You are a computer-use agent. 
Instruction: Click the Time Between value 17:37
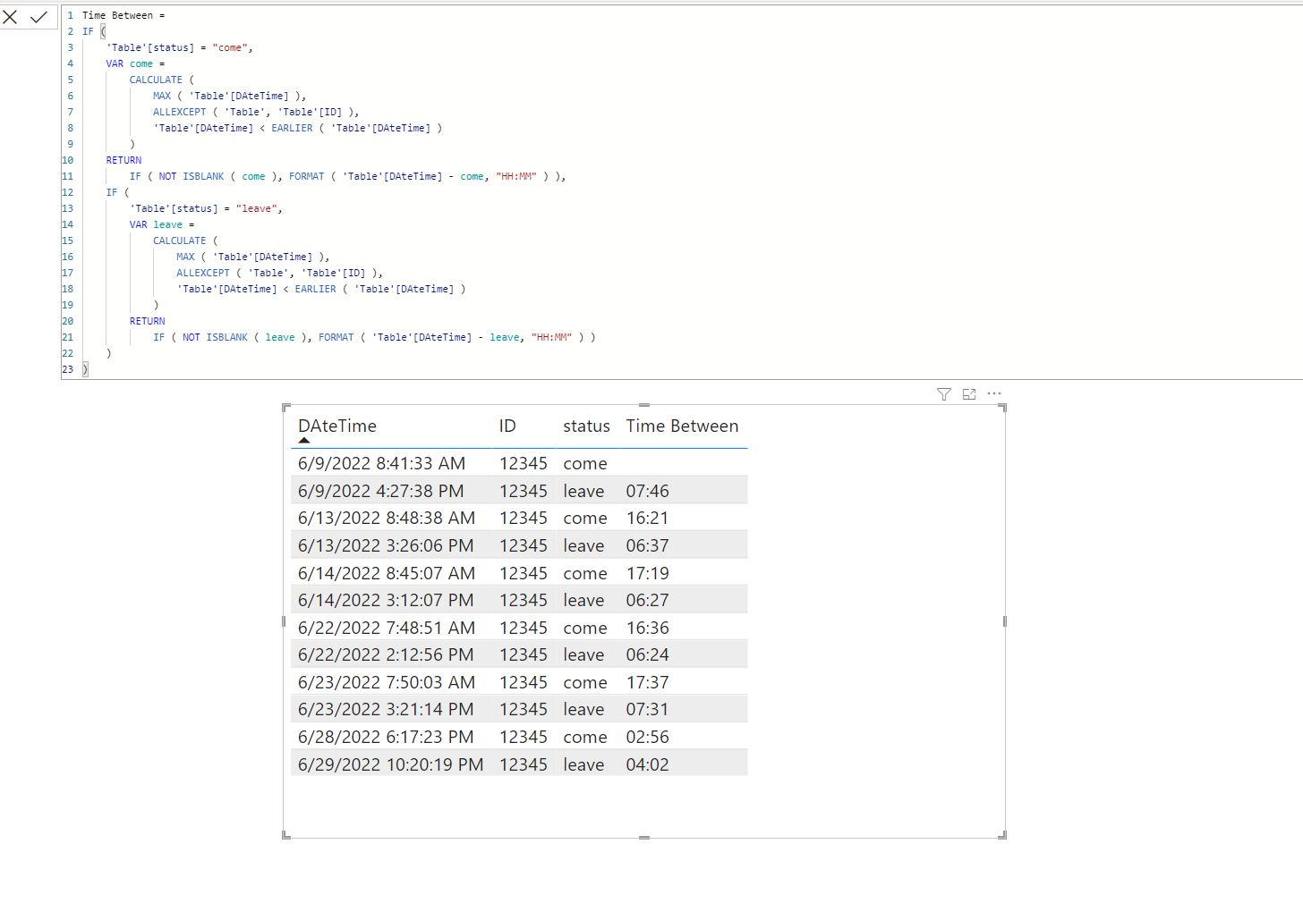pos(647,682)
